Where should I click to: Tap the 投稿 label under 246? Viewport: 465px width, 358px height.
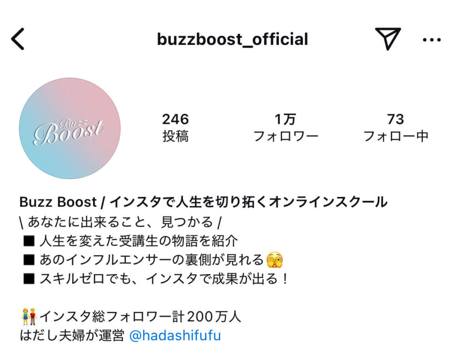click(175, 136)
